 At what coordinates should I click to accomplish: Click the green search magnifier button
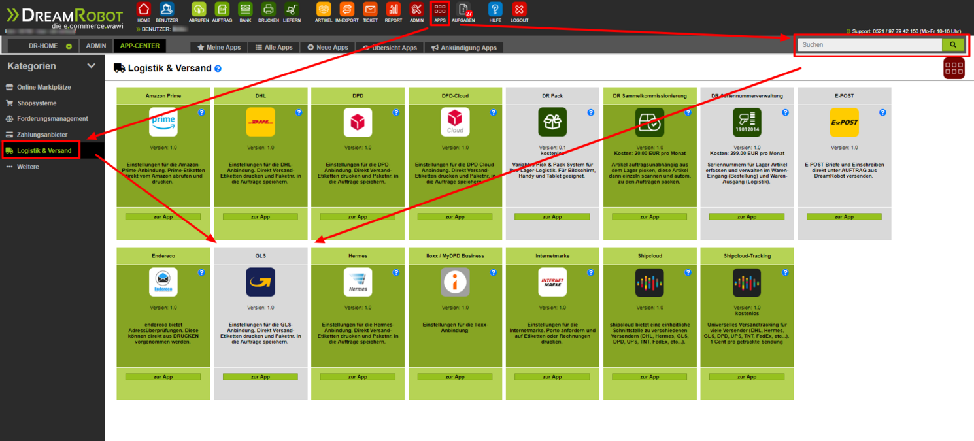pyautogui.click(x=952, y=45)
